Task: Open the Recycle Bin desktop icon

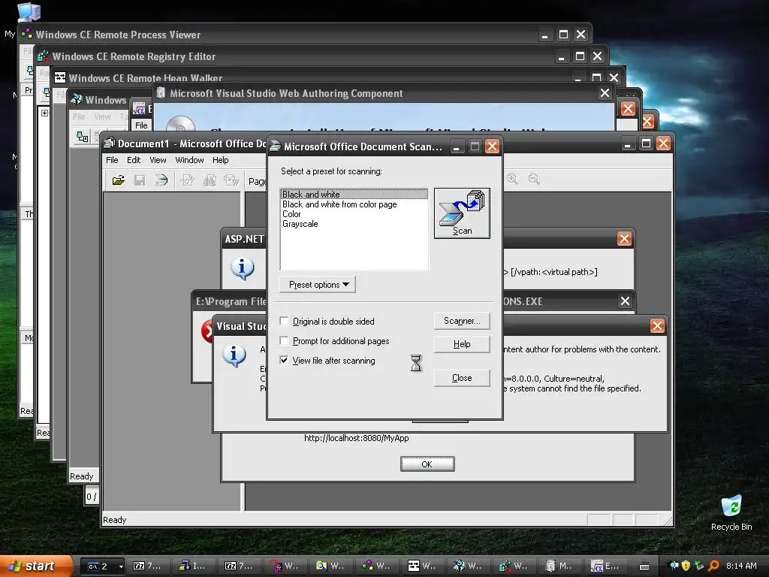Action: [x=731, y=512]
